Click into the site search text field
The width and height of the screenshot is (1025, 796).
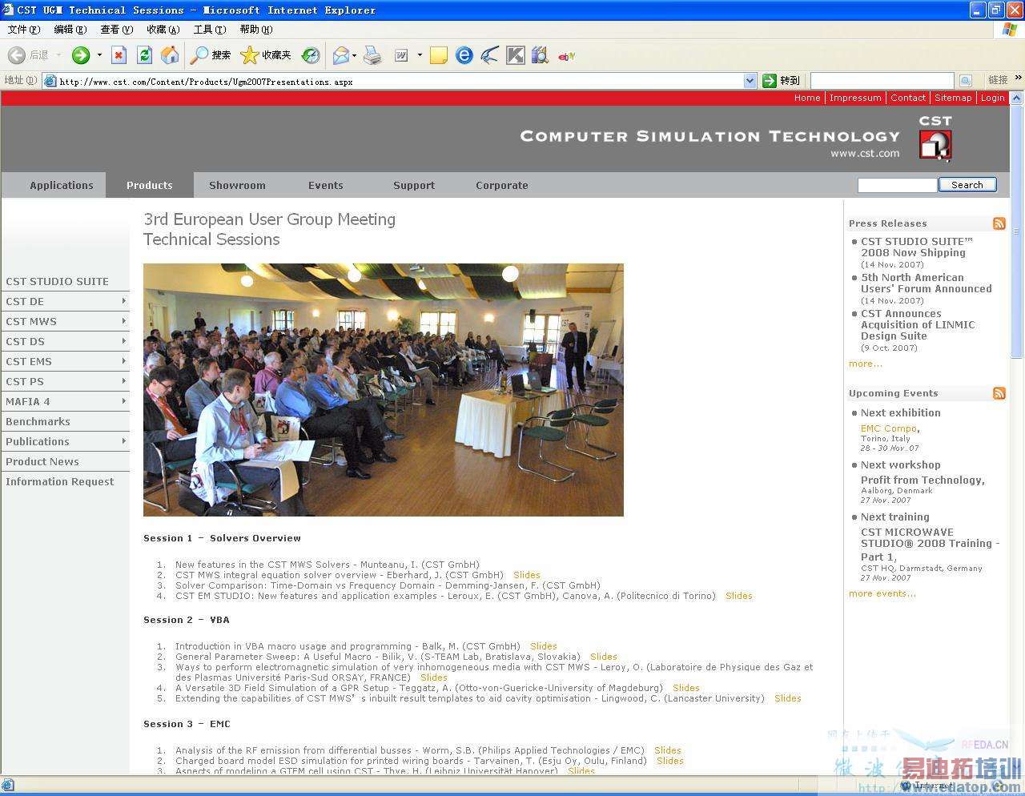tap(897, 185)
